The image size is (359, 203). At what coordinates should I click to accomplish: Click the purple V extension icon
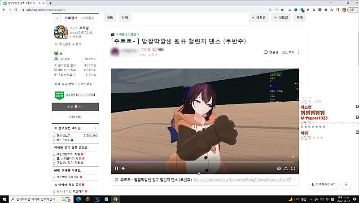[x=308, y=10]
